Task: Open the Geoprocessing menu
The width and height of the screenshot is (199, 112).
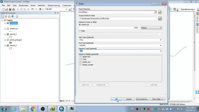Action: tap(54, 6)
